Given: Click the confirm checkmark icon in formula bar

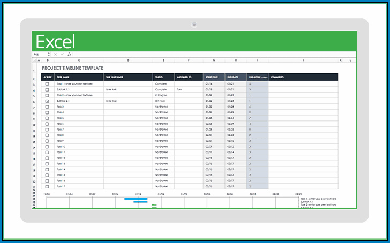Looking at the screenshot, I should click(62, 54).
